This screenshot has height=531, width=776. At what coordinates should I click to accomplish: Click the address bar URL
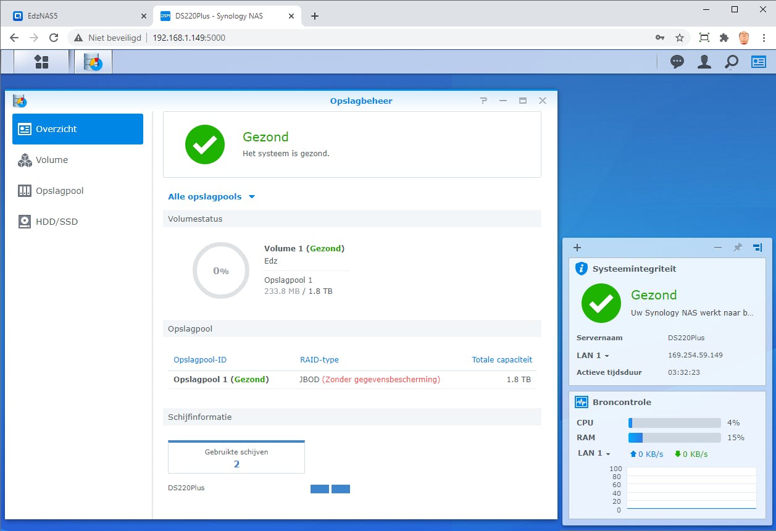click(189, 38)
